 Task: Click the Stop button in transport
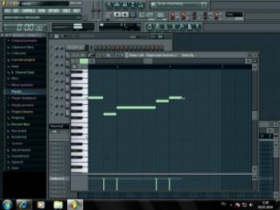125,14
